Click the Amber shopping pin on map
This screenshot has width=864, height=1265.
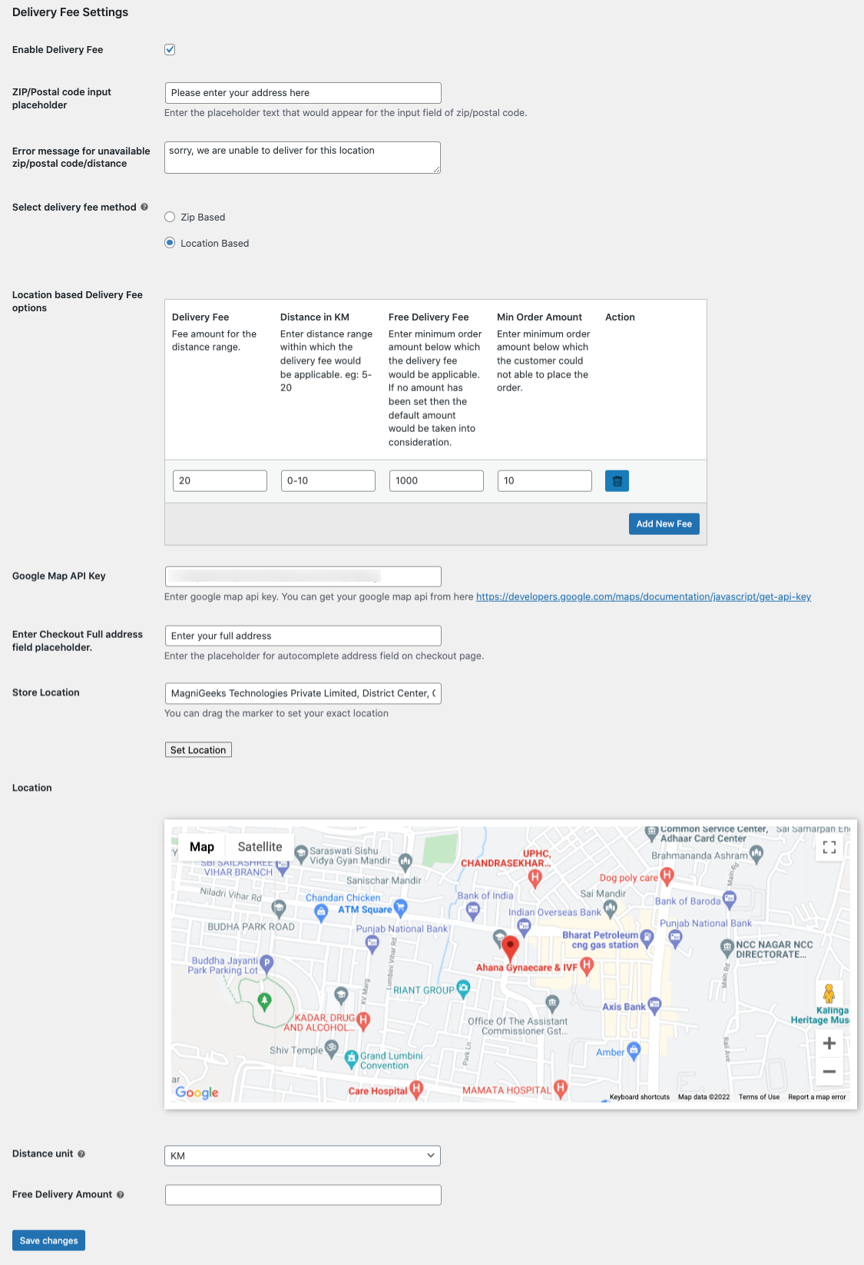634,1051
